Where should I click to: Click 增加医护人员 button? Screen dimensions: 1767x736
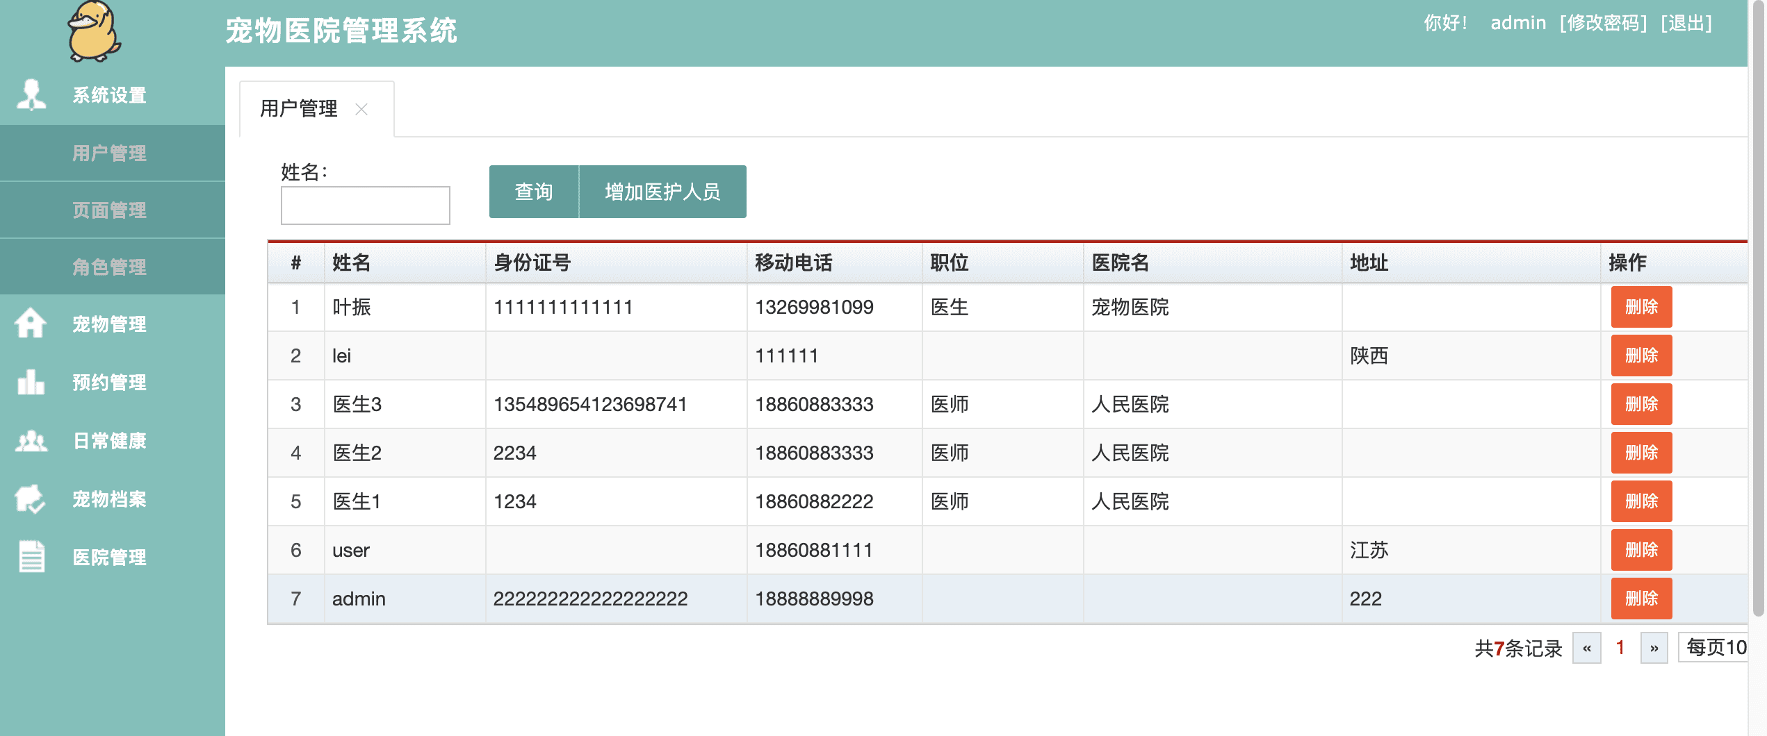click(662, 192)
